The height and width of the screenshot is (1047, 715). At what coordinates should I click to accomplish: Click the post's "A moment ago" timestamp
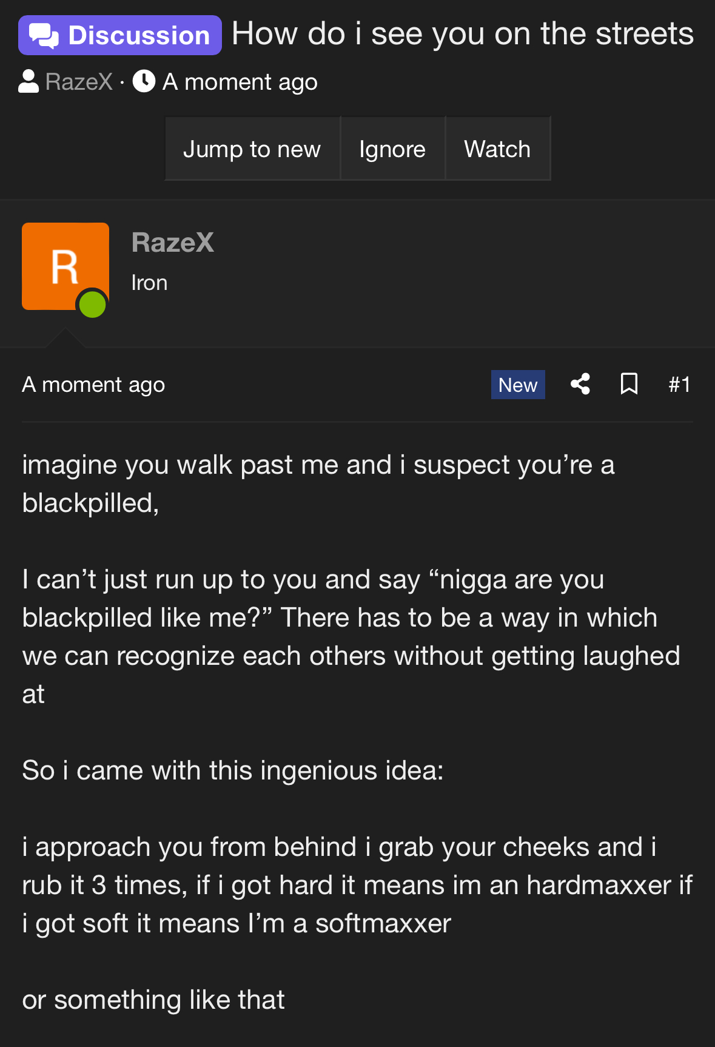[93, 385]
